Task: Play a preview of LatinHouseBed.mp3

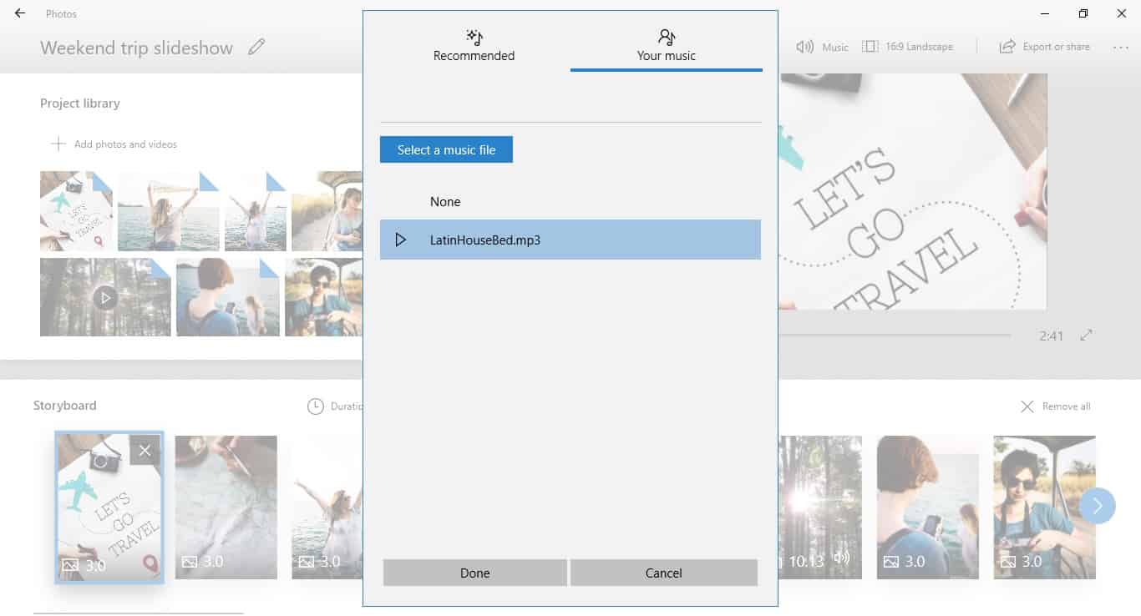Action: 399,240
